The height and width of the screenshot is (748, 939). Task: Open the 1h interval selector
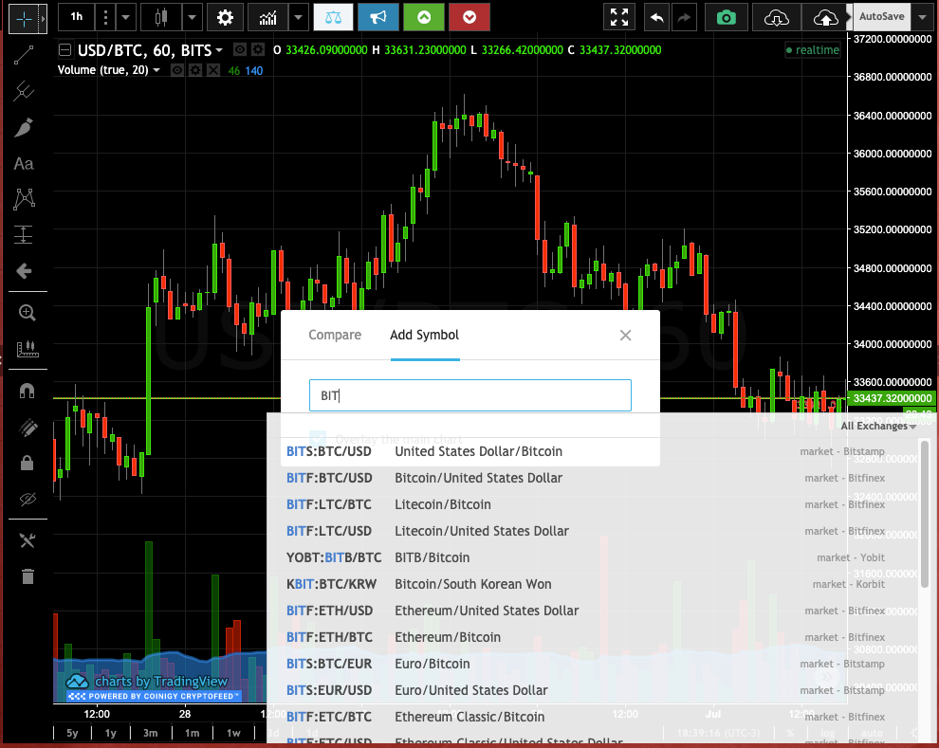click(77, 17)
